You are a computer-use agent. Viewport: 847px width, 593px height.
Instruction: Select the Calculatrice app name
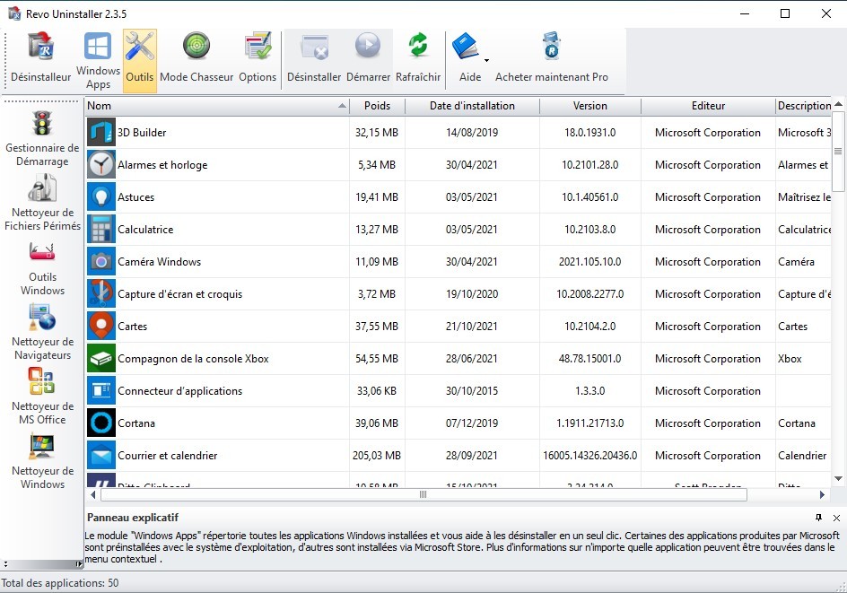point(145,230)
